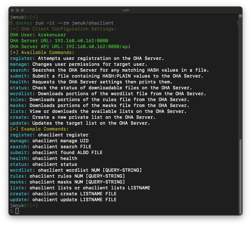This screenshot has height=226, width=251.
Task: Click 'ohaclient manage UID' example
Action: pos(60,141)
